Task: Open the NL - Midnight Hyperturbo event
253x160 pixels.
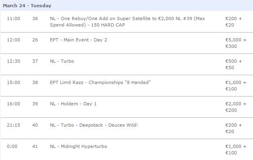Action: click(79, 146)
